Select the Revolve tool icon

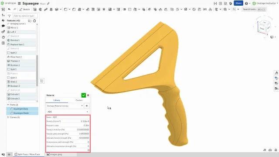[41, 9]
